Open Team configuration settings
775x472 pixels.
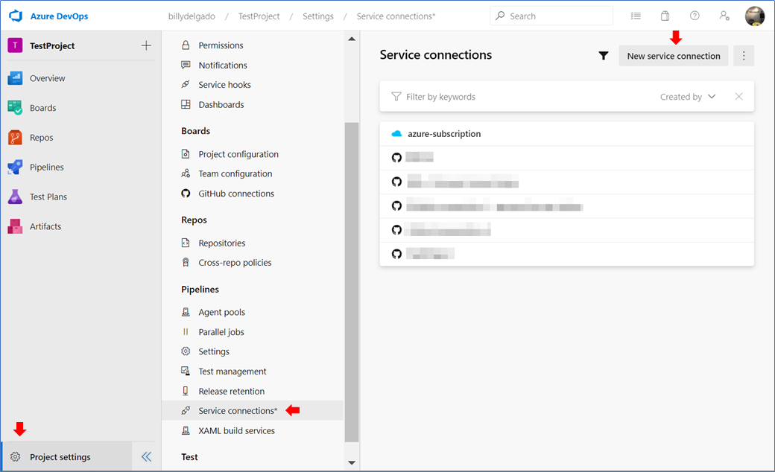click(235, 173)
